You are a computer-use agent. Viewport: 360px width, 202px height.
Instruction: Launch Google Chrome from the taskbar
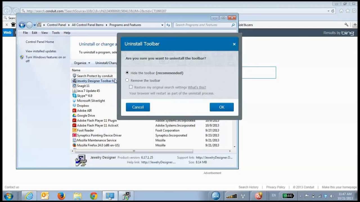click(94, 196)
